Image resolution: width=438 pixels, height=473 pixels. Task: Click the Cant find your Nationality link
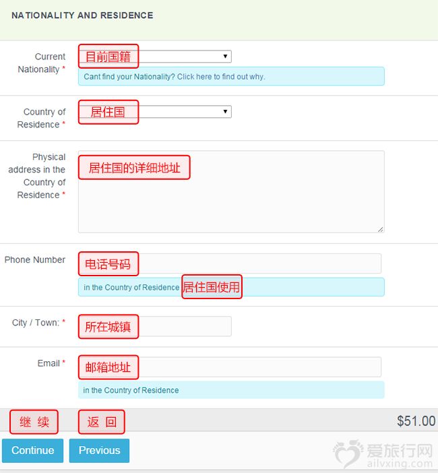175,77
